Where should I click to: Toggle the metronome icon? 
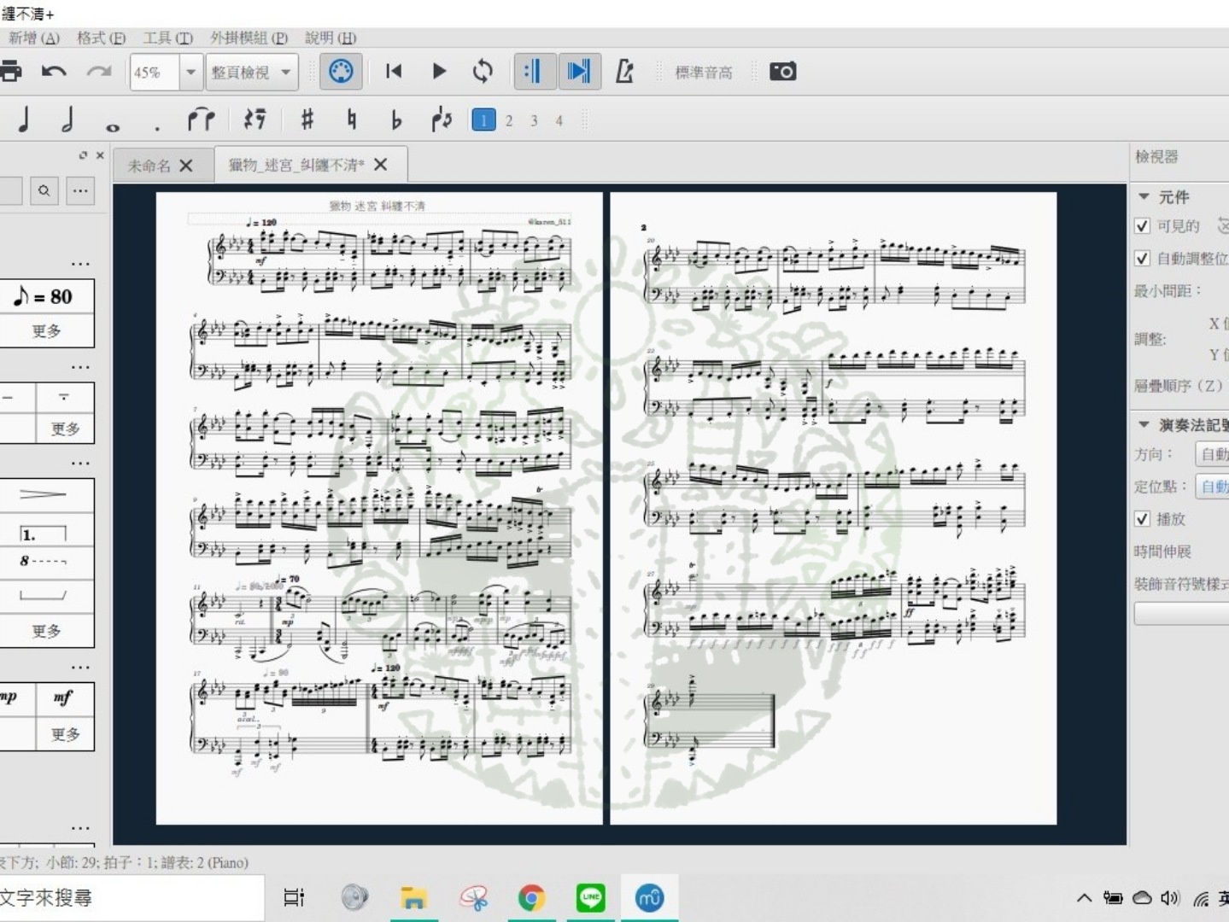624,72
